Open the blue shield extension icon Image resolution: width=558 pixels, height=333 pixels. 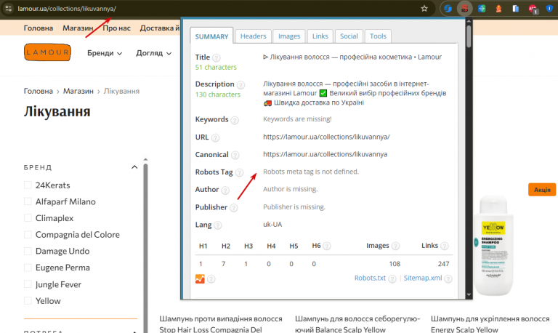pyautogui.click(x=549, y=9)
